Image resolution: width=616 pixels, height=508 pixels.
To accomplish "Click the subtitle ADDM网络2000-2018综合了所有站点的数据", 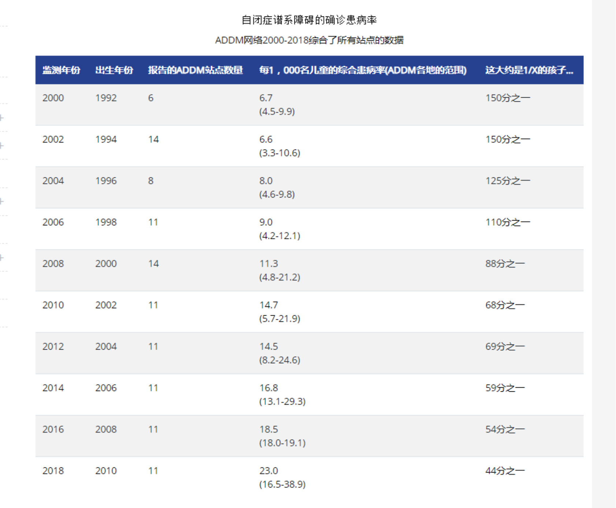I will click(309, 40).
